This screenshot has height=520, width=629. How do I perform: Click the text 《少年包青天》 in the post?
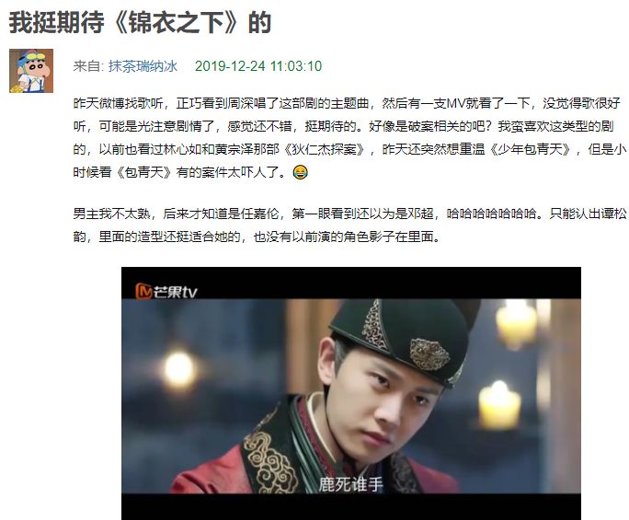point(530,149)
